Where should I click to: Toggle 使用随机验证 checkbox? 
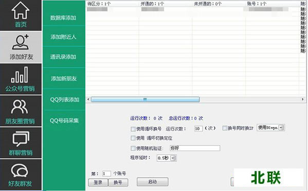(x=133, y=148)
